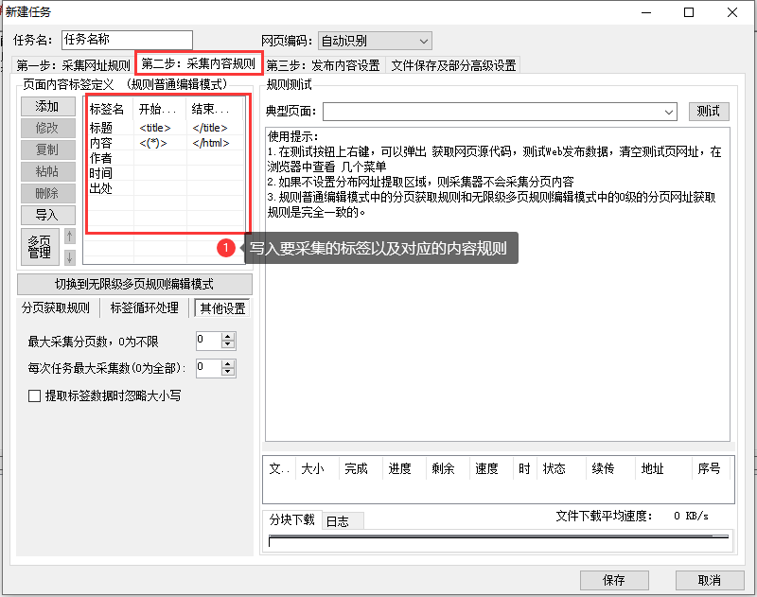
Task: Decrease 每次任务最大采集数 with spinner down arrow
Action: tap(228, 372)
